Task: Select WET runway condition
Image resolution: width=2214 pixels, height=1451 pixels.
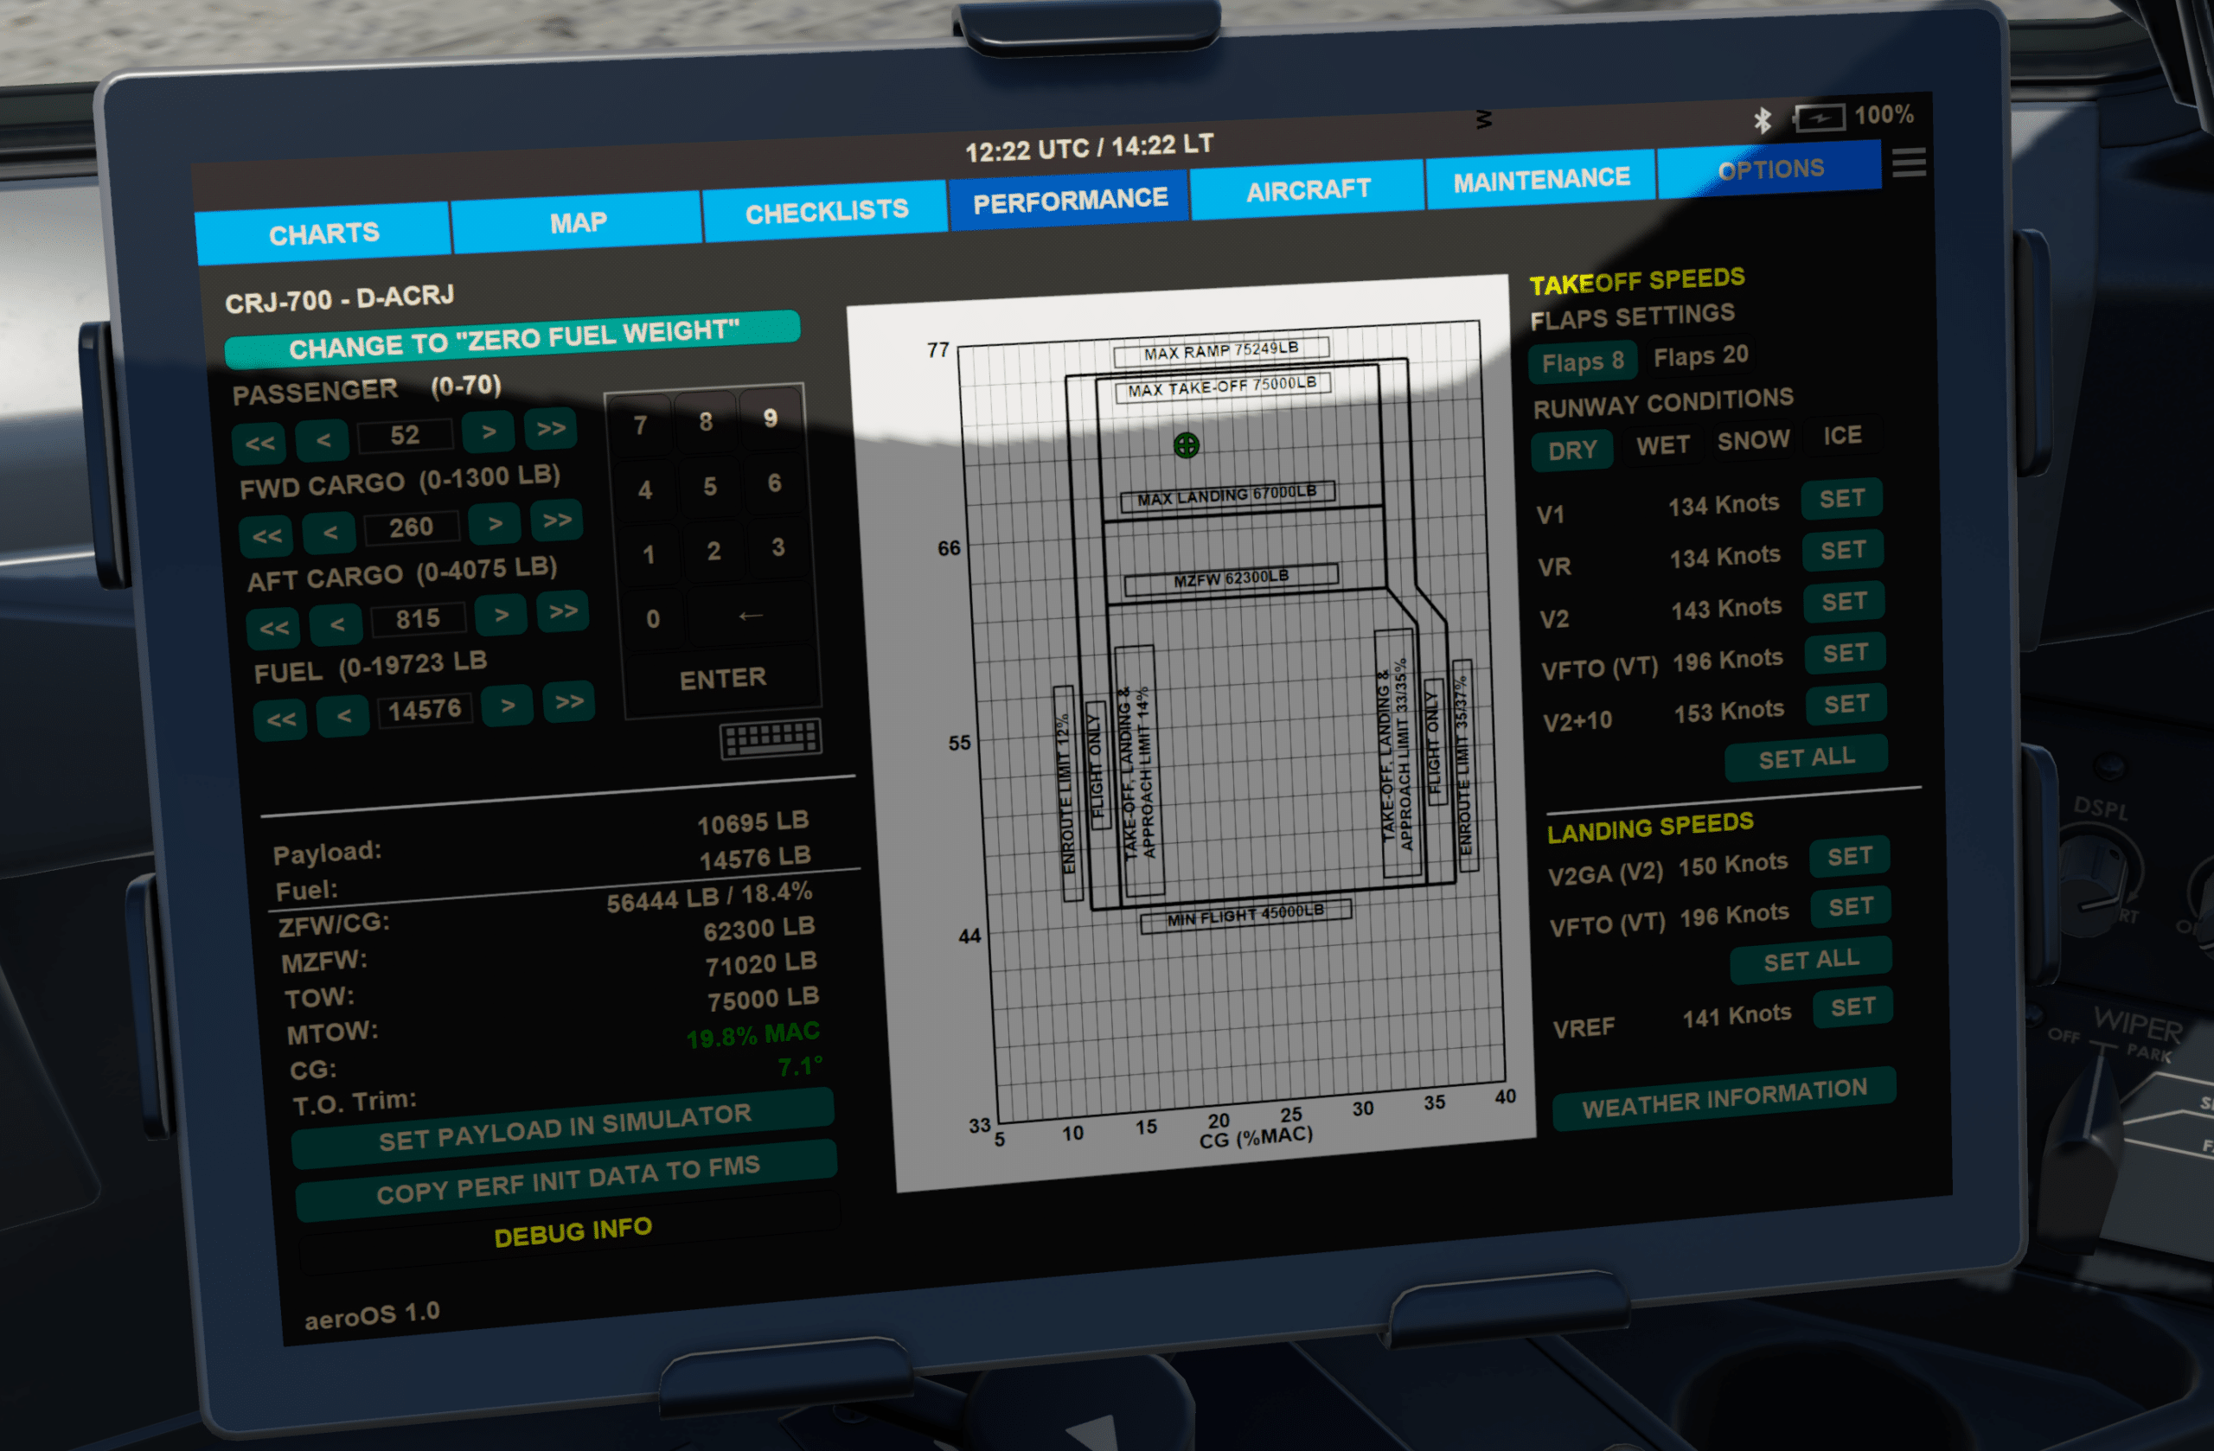Action: pyautogui.click(x=1662, y=445)
